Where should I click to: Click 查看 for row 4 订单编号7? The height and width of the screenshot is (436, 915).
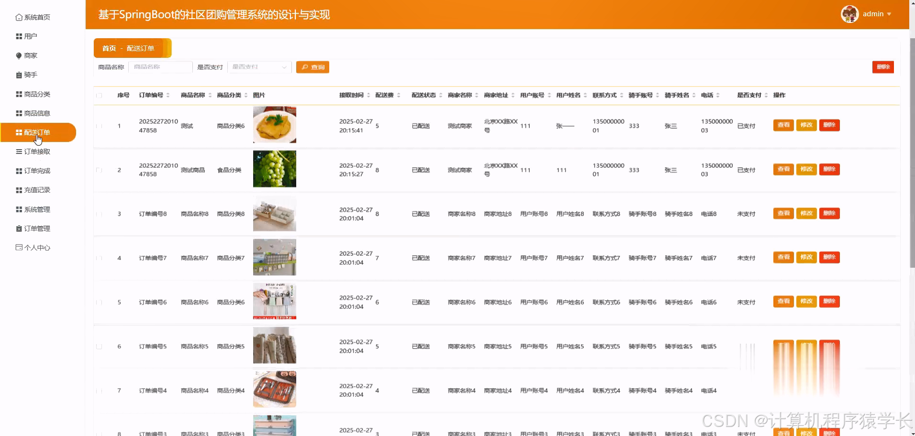783,257
